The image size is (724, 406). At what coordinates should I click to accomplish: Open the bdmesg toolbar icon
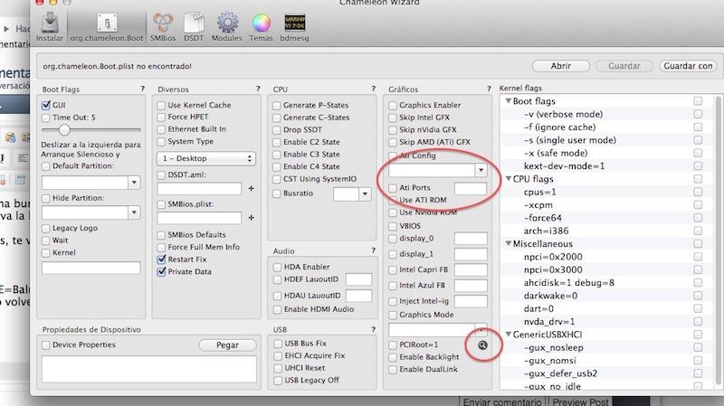294,27
